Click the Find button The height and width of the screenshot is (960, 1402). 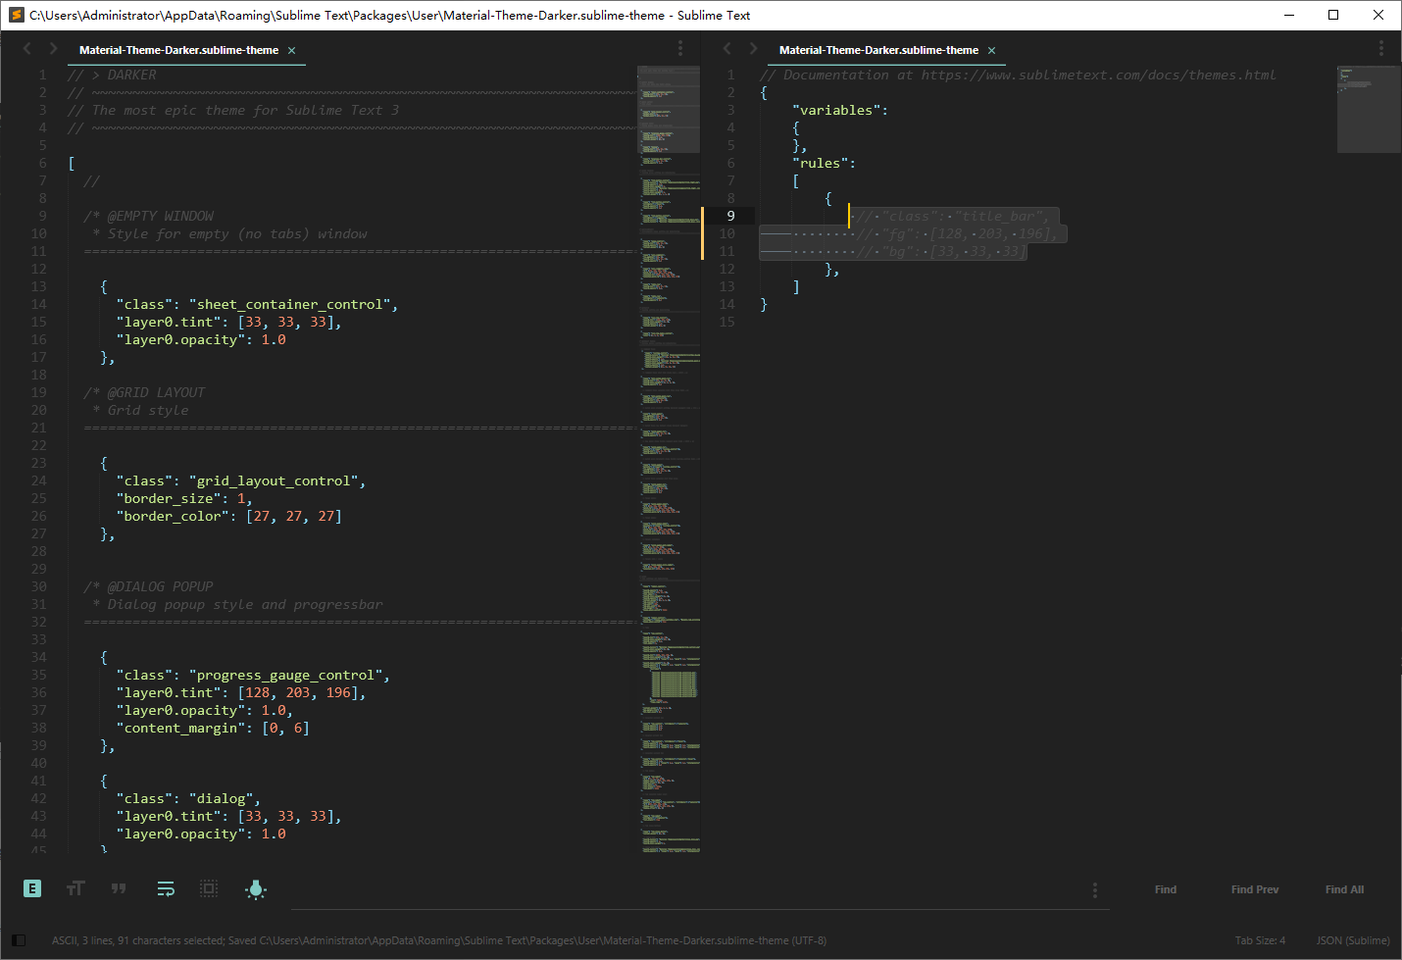(1165, 889)
